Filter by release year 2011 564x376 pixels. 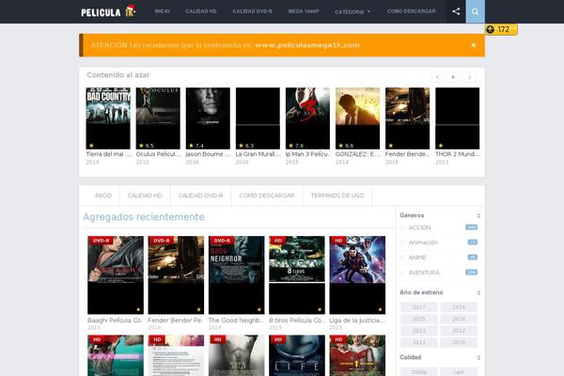pyautogui.click(x=419, y=342)
